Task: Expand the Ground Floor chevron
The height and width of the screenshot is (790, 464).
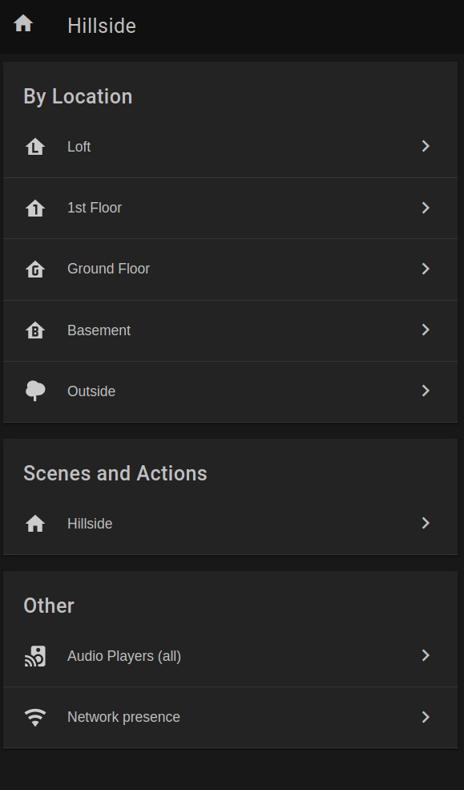Action: tap(426, 269)
